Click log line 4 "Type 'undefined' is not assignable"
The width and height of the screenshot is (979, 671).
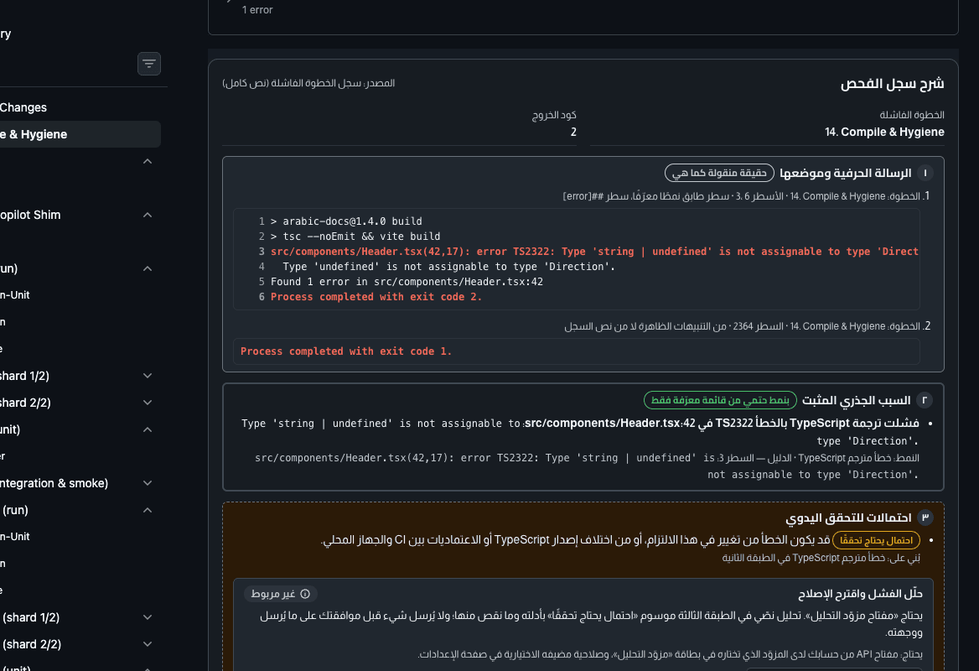point(449,267)
